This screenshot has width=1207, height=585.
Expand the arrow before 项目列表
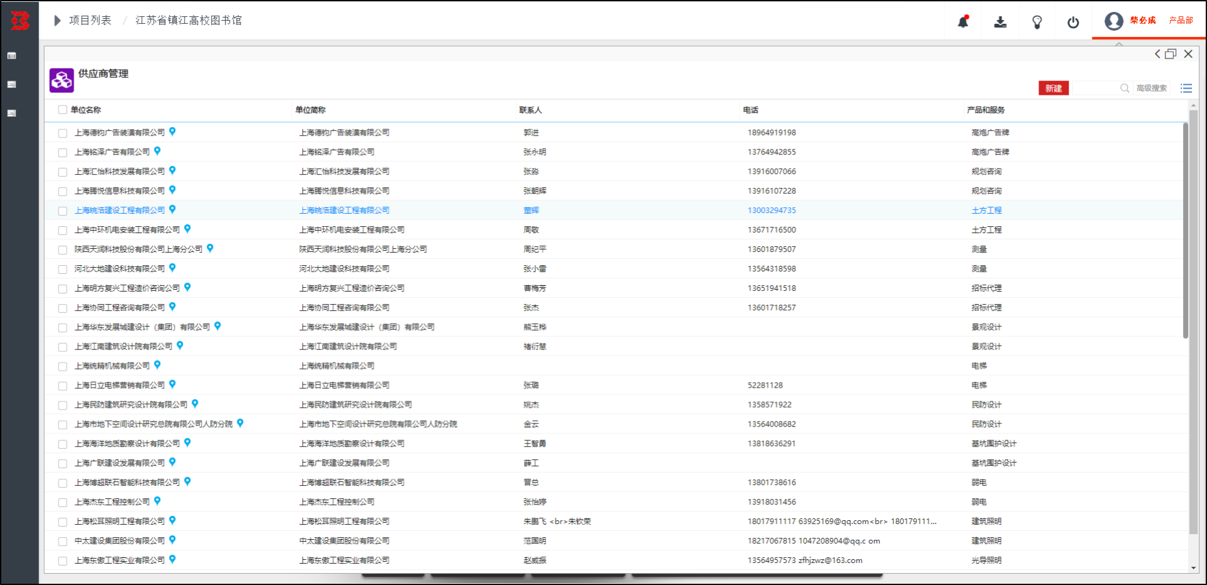point(57,21)
